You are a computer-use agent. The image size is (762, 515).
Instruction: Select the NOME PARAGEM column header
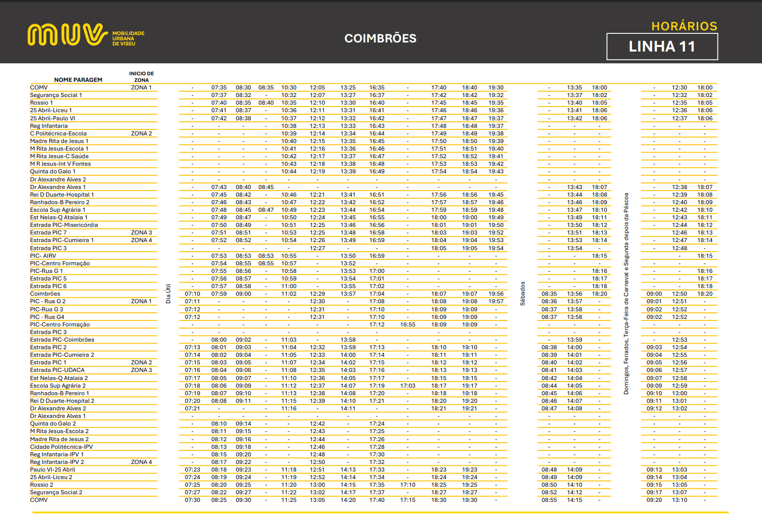pos(78,80)
